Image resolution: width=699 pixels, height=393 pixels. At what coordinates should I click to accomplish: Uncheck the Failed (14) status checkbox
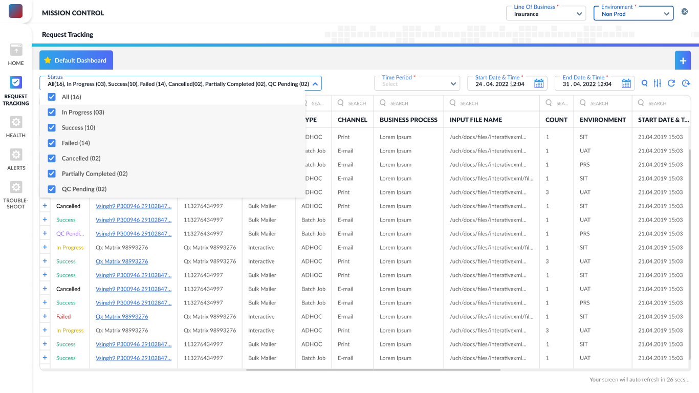click(52, 143)
